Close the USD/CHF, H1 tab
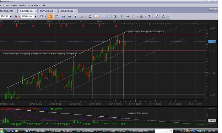The image size is (222, 133). pyautogui.click(x=76, y=11)
